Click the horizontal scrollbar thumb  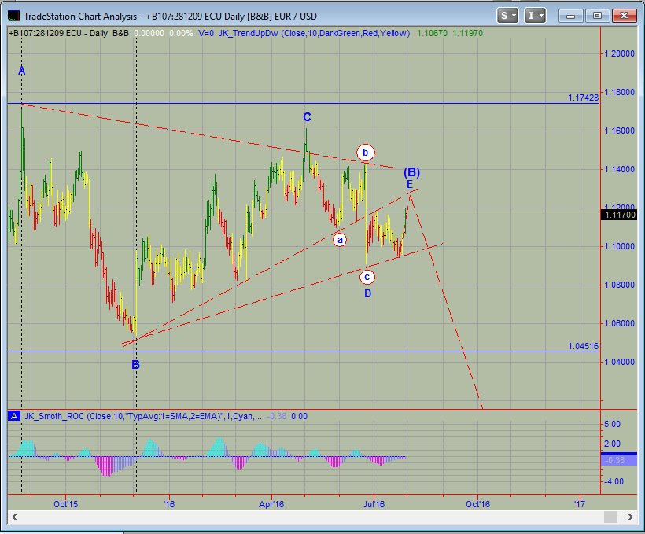(x=610, y=517)
